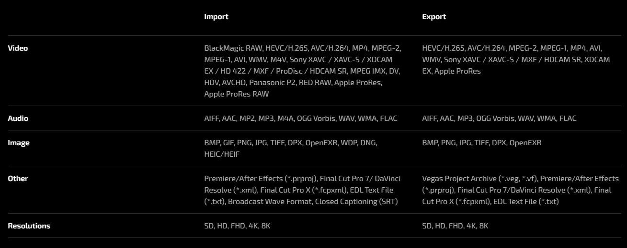Image resolution: width=627 pixels, height=248 pixels.
Task: Click the export resolutions "SD, HD, FHD, 4K, 8K"
Action: click(x=455, y=226)
